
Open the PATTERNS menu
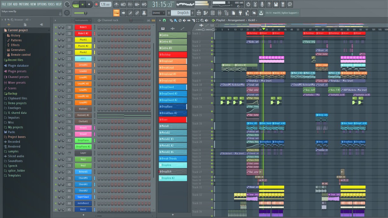click(x=24, y=4)
